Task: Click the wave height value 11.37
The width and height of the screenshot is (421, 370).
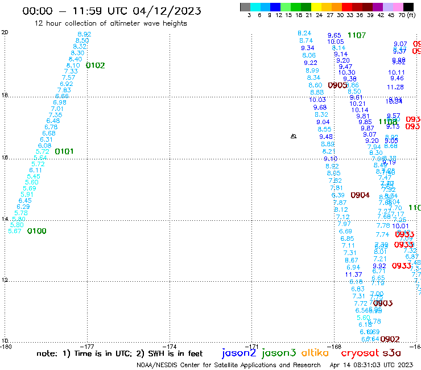Action: pyautogui.click(x=353, y=274)
